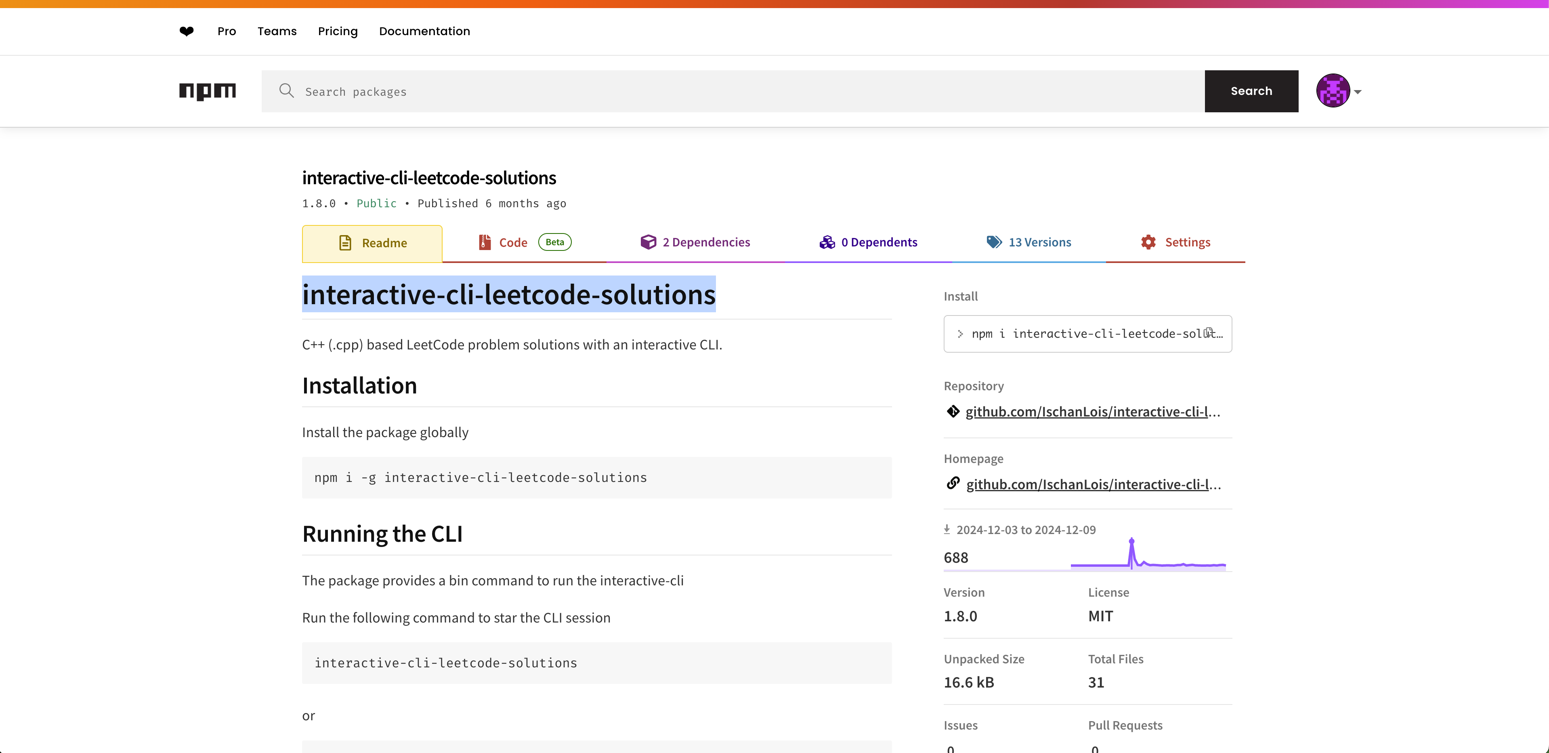
Task: Click the highlighted readme heading
Action: point(509,295)
